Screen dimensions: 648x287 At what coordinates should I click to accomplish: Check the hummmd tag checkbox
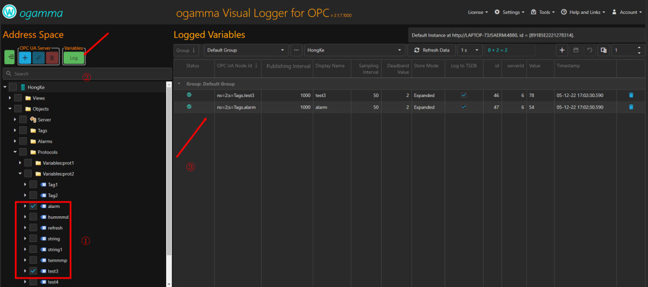pos(34,217)
